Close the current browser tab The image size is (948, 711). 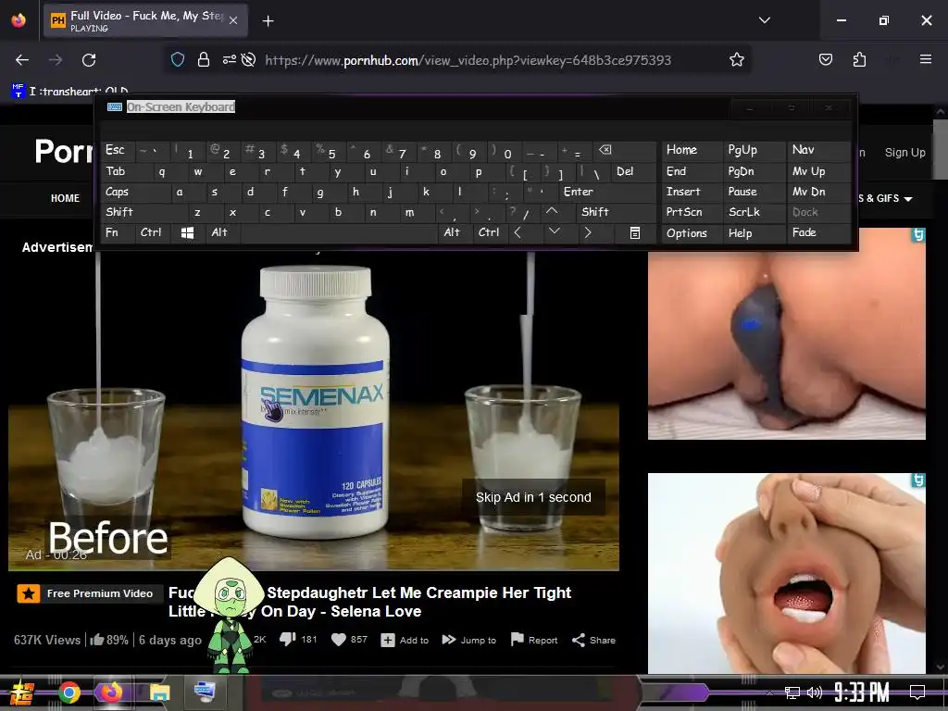click(x=233, y=20)
